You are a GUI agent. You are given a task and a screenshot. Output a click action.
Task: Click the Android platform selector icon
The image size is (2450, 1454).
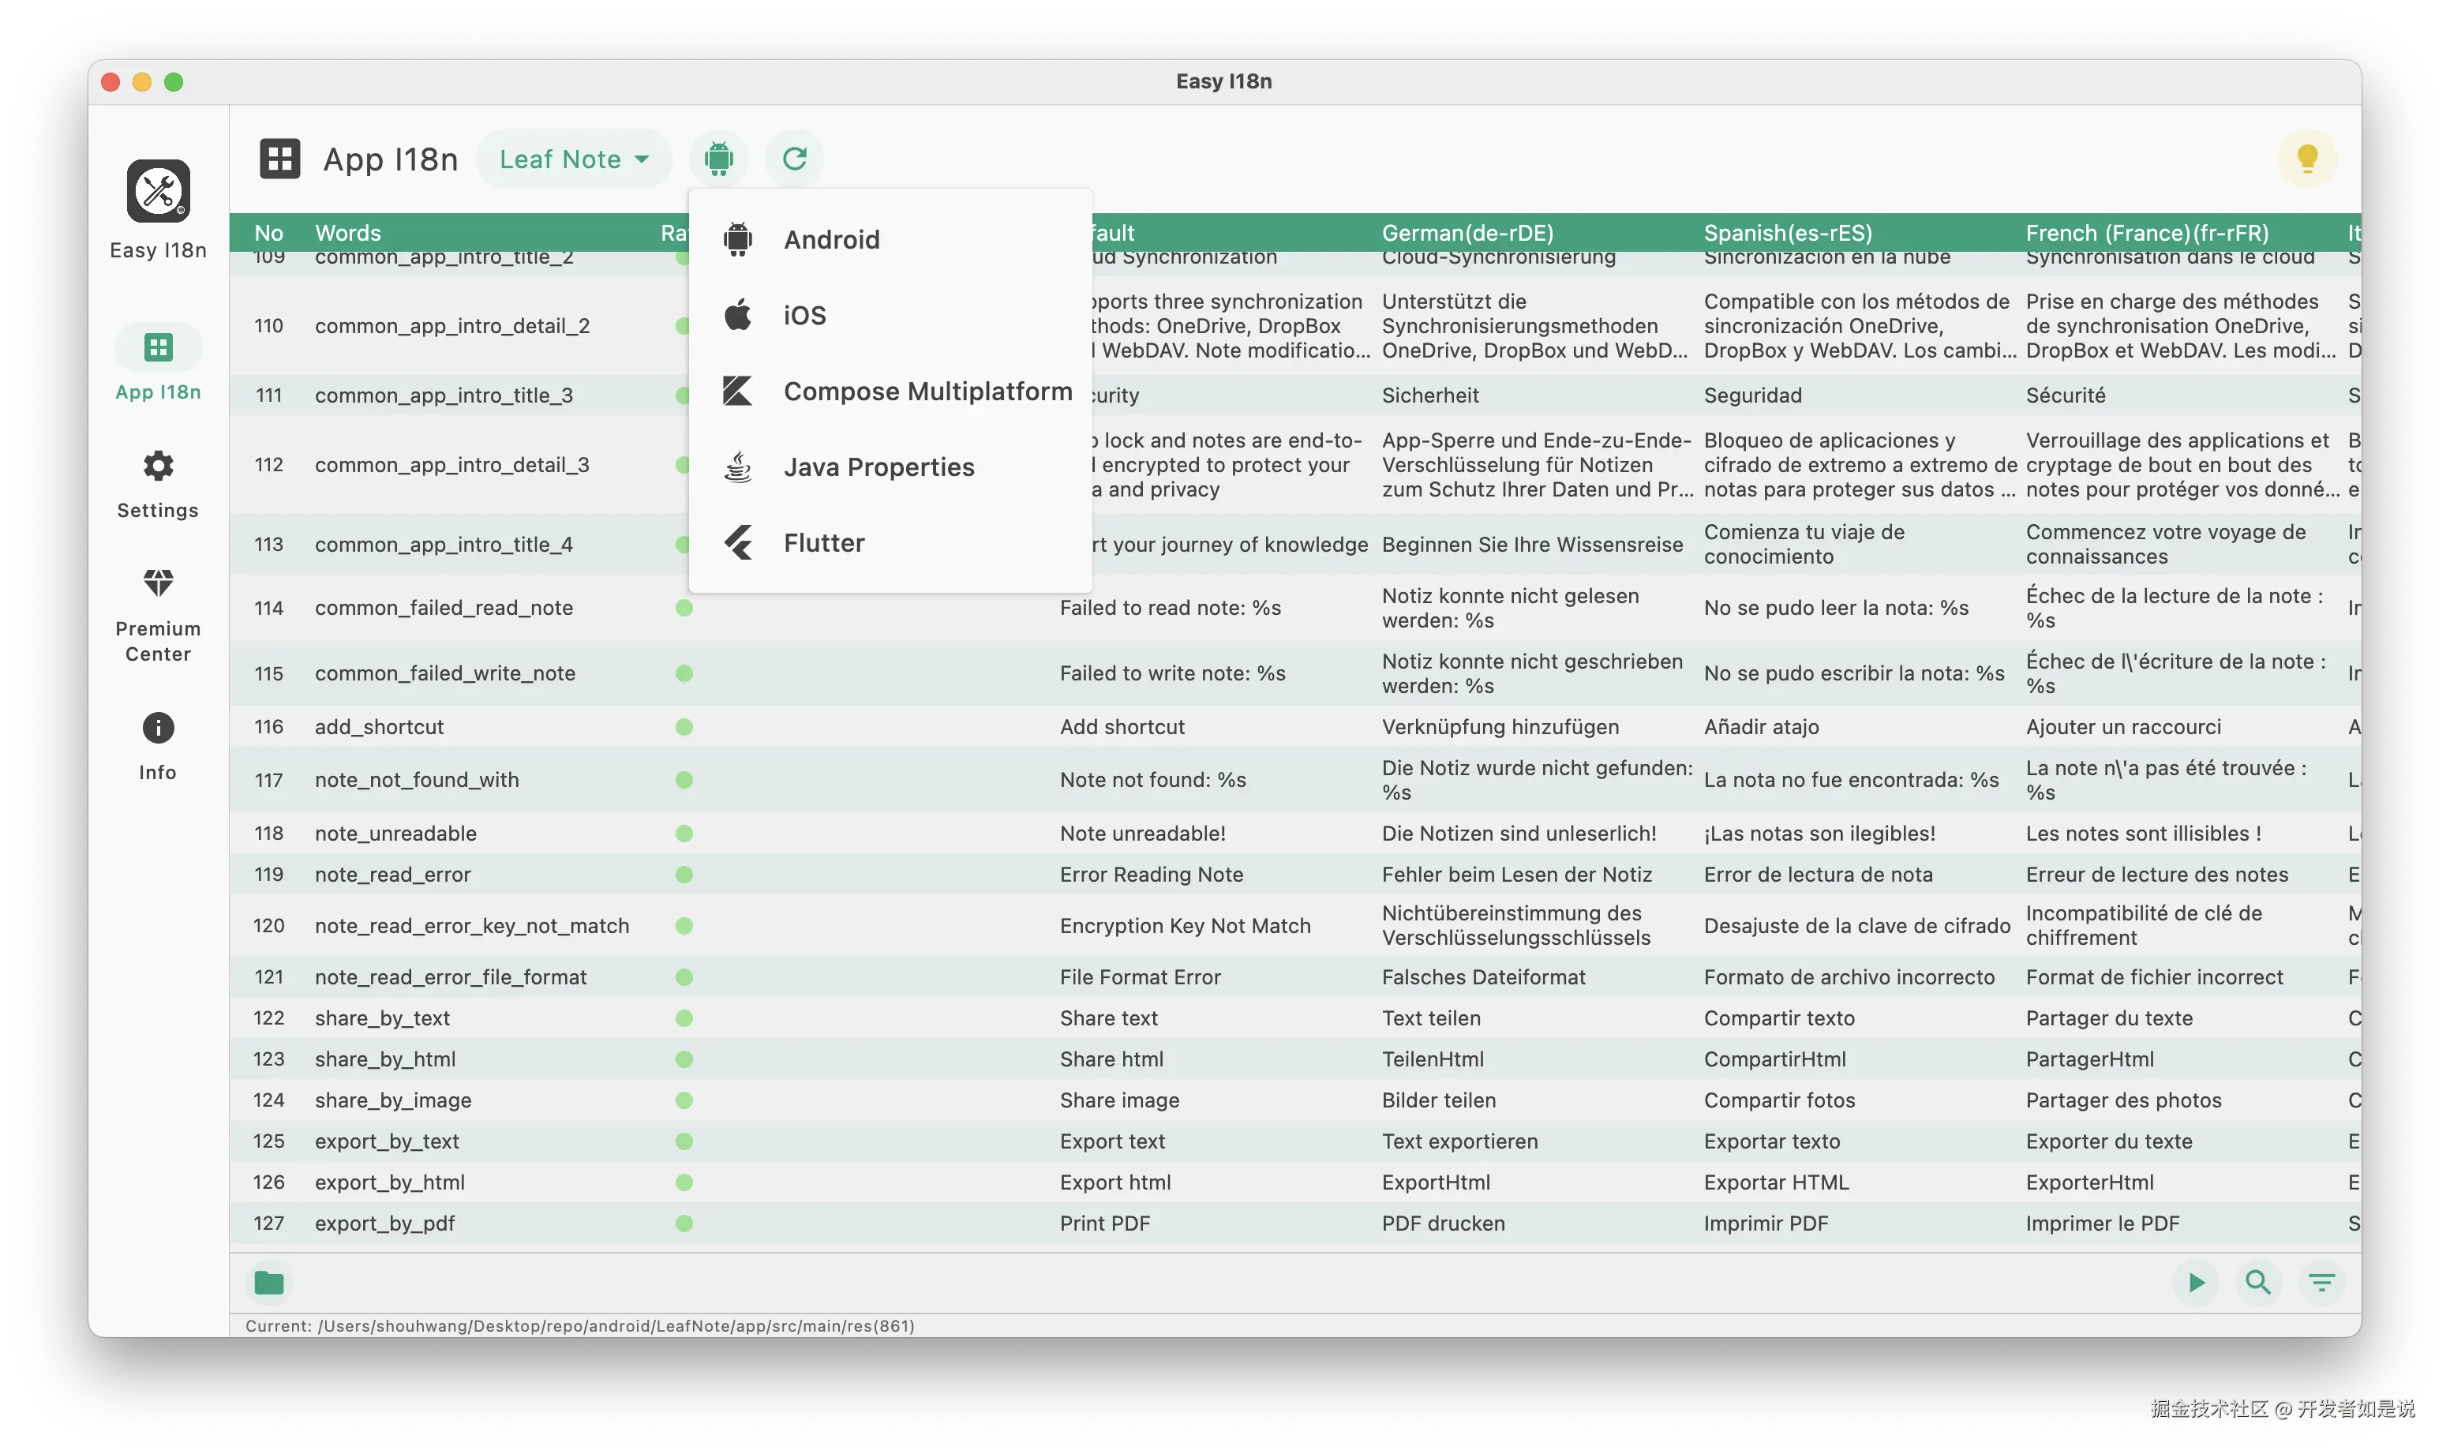[x=719, y=159]
